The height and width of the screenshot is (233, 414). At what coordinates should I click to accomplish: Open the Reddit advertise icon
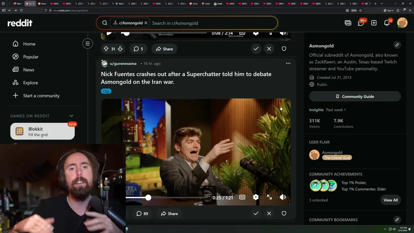[348, 23]
